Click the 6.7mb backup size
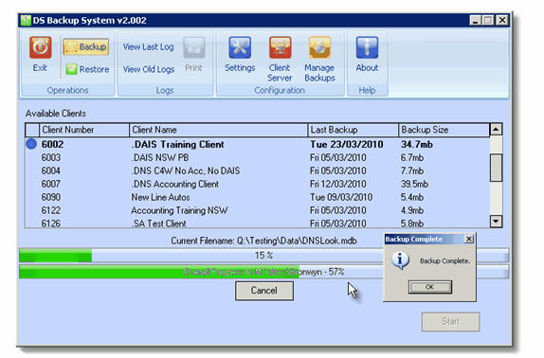544x358 pixels. (412, 157)
